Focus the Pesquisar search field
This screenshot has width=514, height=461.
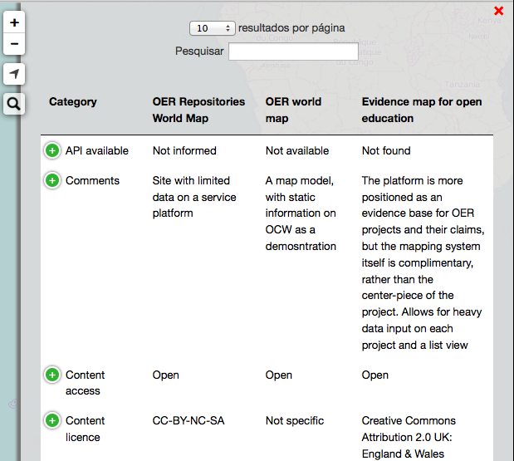293,51
